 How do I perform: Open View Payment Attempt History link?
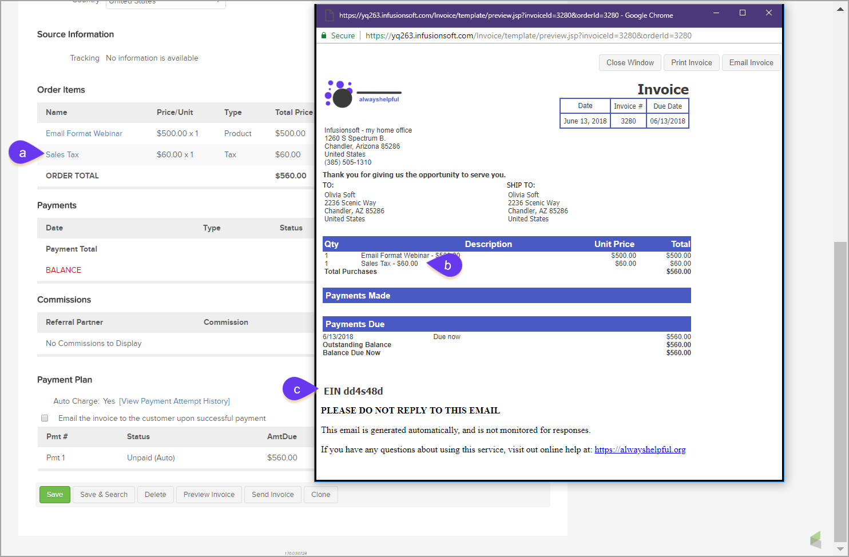click(174, 401)
